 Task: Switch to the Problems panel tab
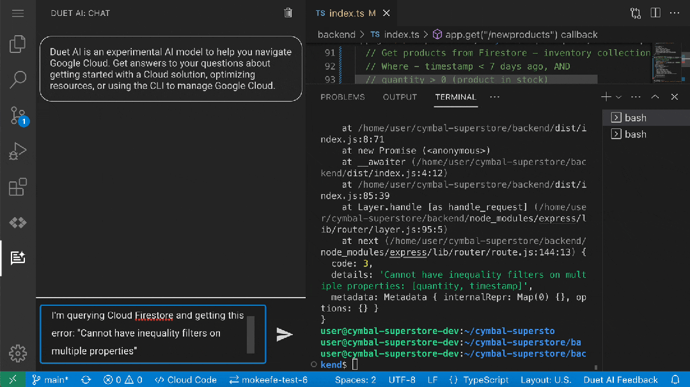coord(342,97)
